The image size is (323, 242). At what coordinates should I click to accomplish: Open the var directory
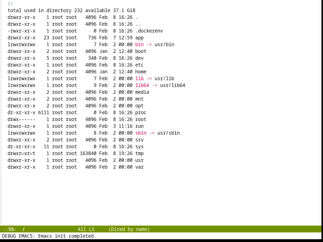[139, 167]
